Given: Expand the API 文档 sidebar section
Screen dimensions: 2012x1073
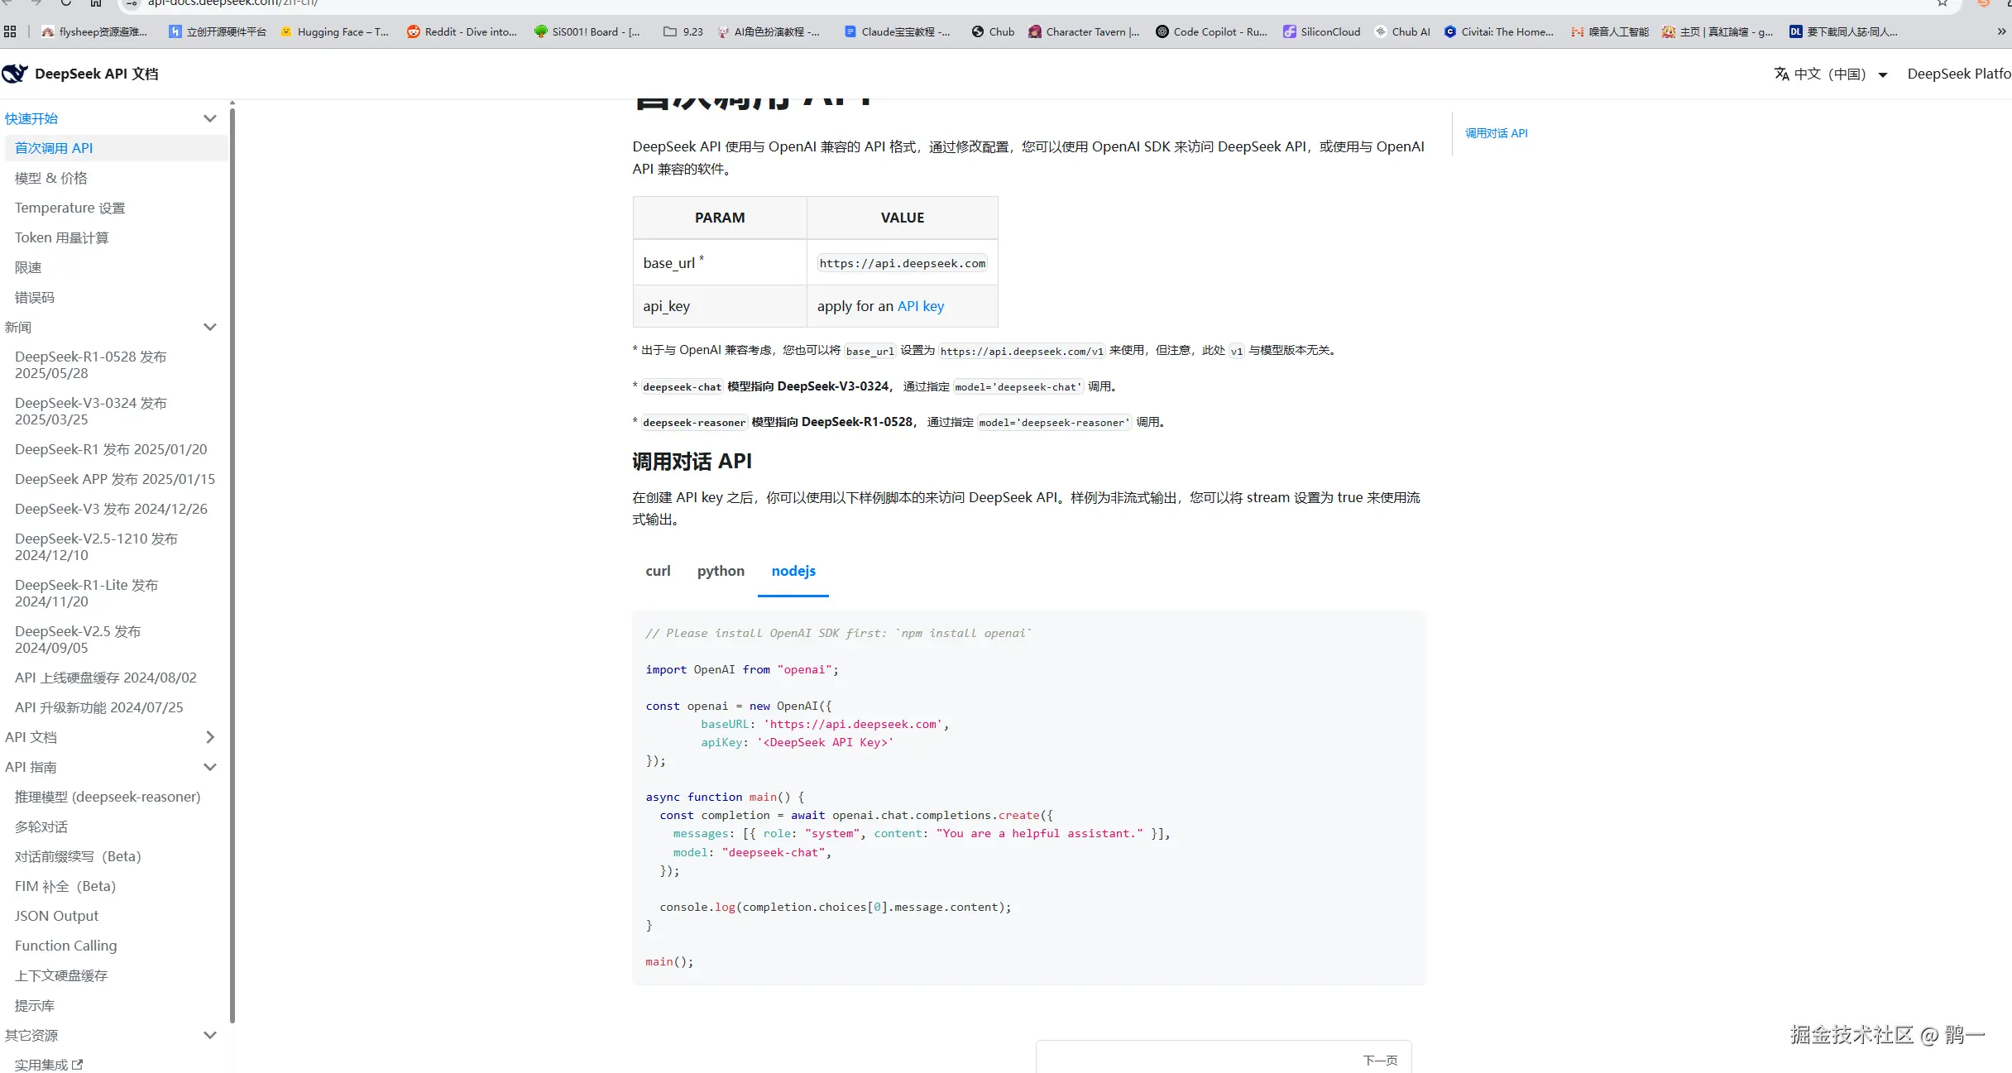Looking at the screenshot, I should click(210, 737).
